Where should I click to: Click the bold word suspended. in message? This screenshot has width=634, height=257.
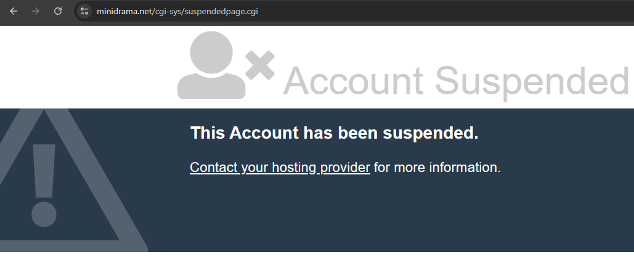coord(430,133)
